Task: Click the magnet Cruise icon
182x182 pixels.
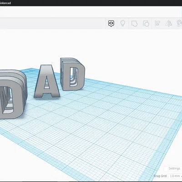Action: (x=179, y=24)
